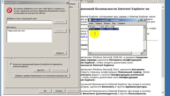Viewport: 170px width, 96px height.
Task: Click browser page scroll up arrow
Action: point(163,7)
